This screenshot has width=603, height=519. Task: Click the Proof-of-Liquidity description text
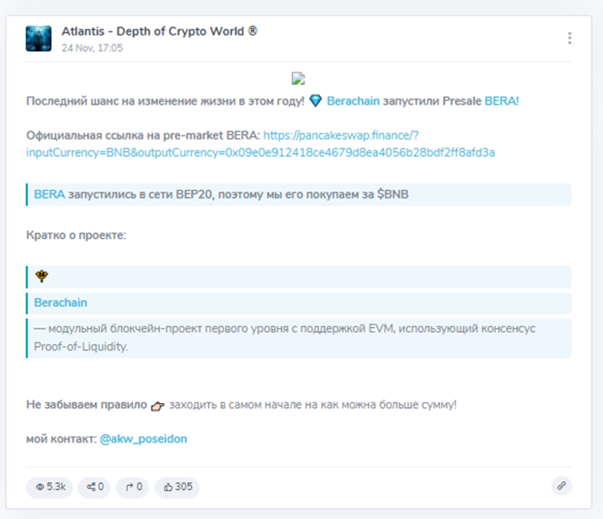point(284,338)
